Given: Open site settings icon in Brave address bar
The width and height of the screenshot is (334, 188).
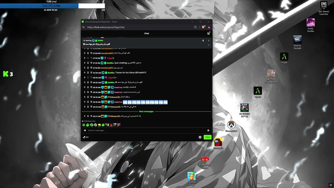Looking at the screenshot, I should pyautogui.click(x=83, y=27).
